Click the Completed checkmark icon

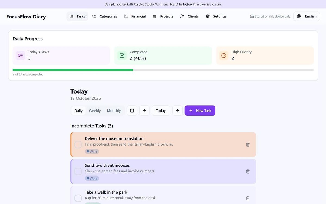(122, 55)
